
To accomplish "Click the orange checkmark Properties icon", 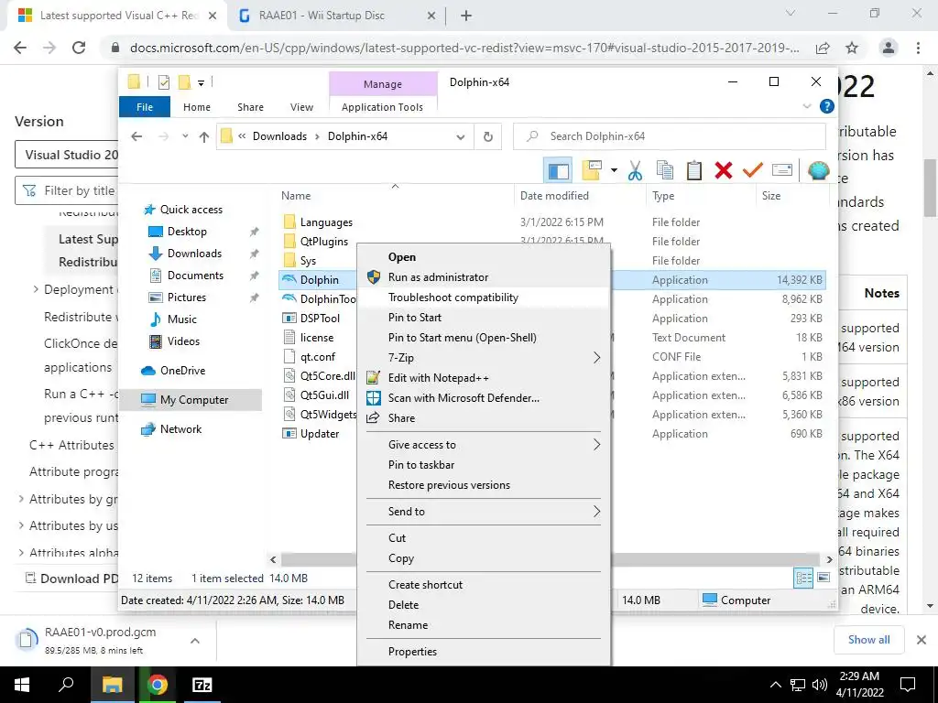I will [753, 170].
